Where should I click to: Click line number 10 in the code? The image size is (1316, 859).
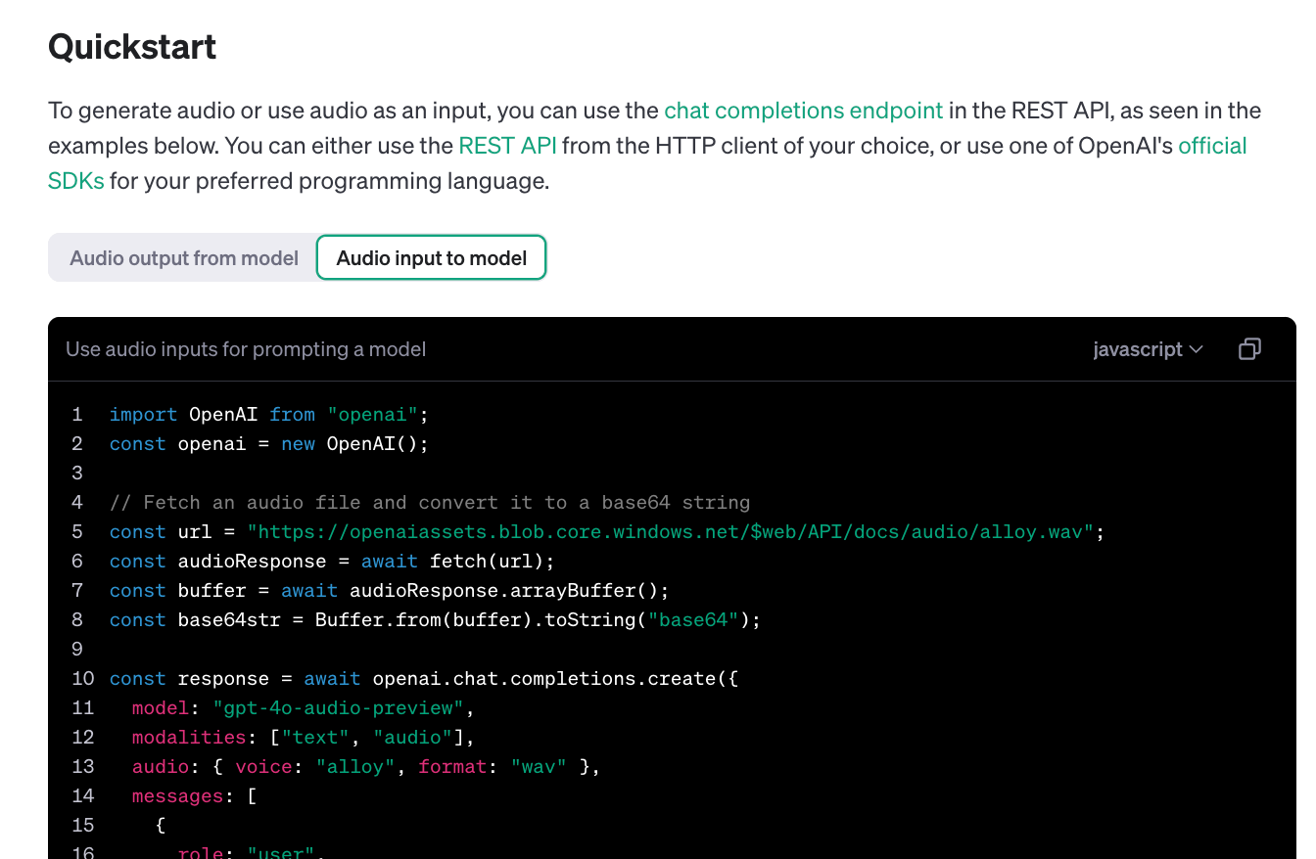(x=82, y=678)
